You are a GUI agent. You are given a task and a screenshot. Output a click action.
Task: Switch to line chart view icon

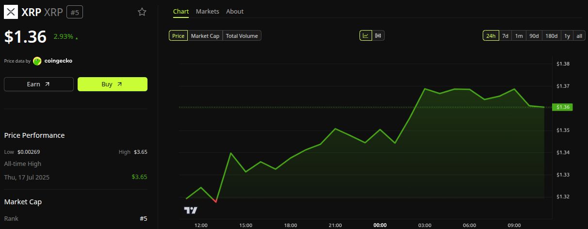365,35
